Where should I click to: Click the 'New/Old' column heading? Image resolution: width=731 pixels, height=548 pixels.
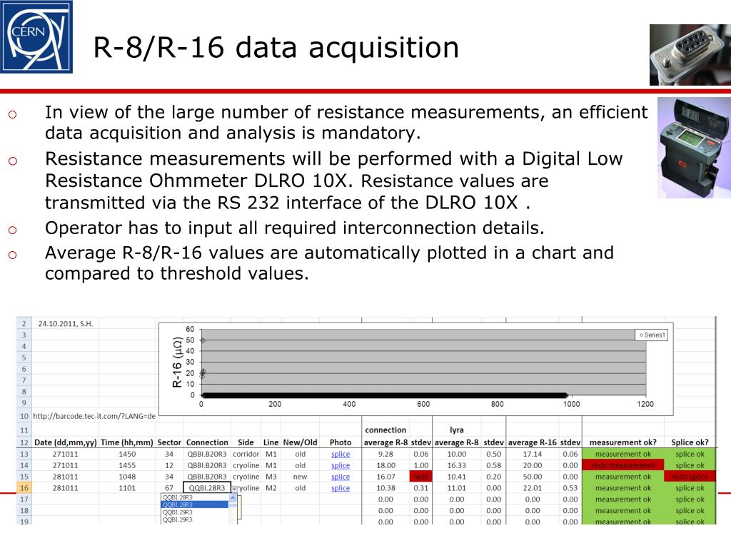click(301, 442)
